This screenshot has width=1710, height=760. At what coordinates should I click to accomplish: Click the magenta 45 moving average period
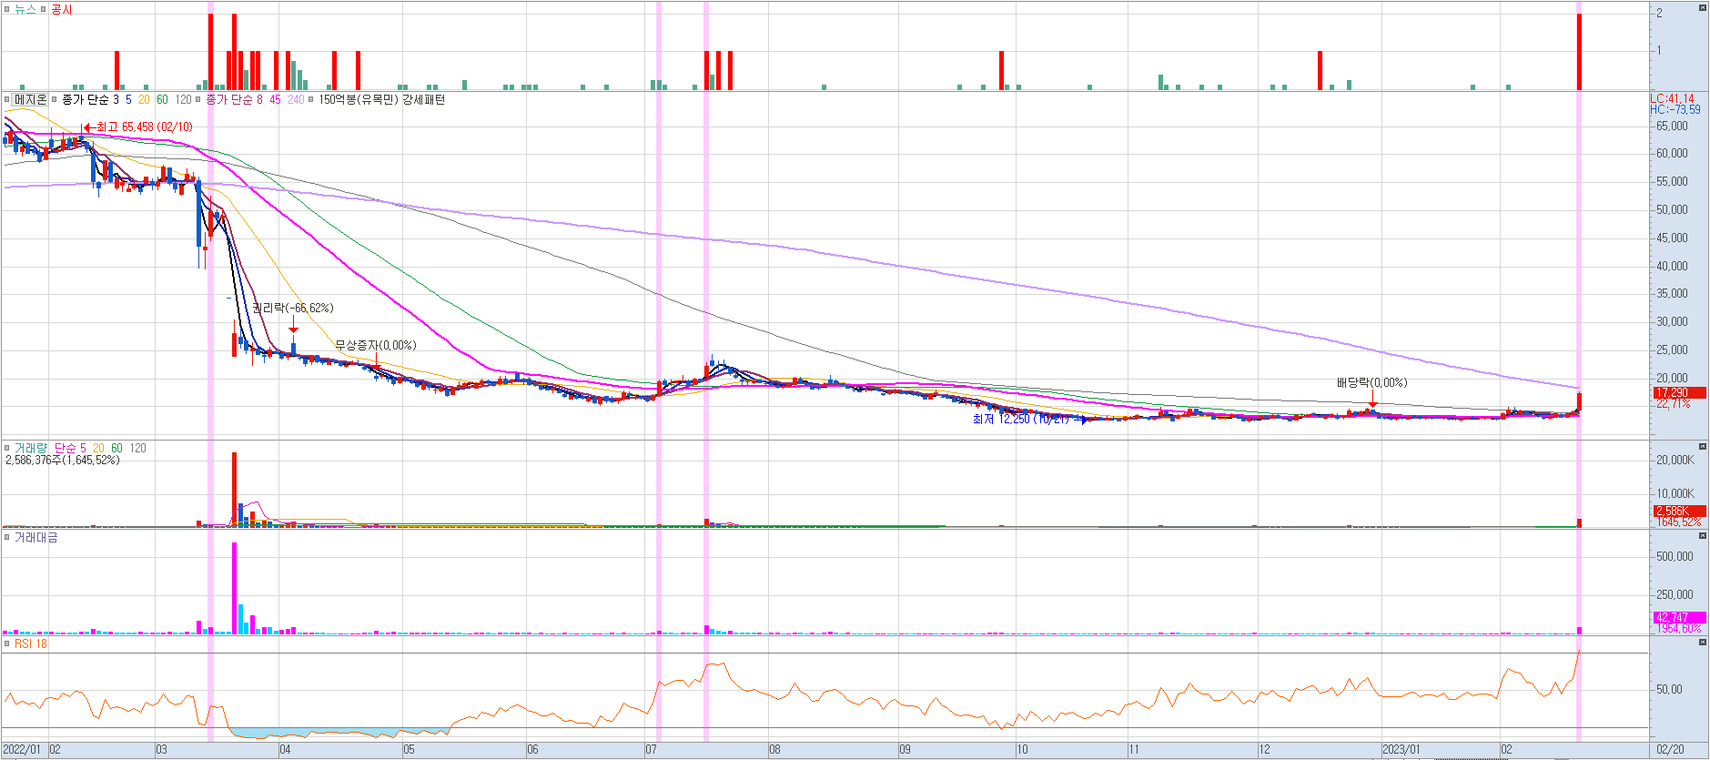(275, 99)
